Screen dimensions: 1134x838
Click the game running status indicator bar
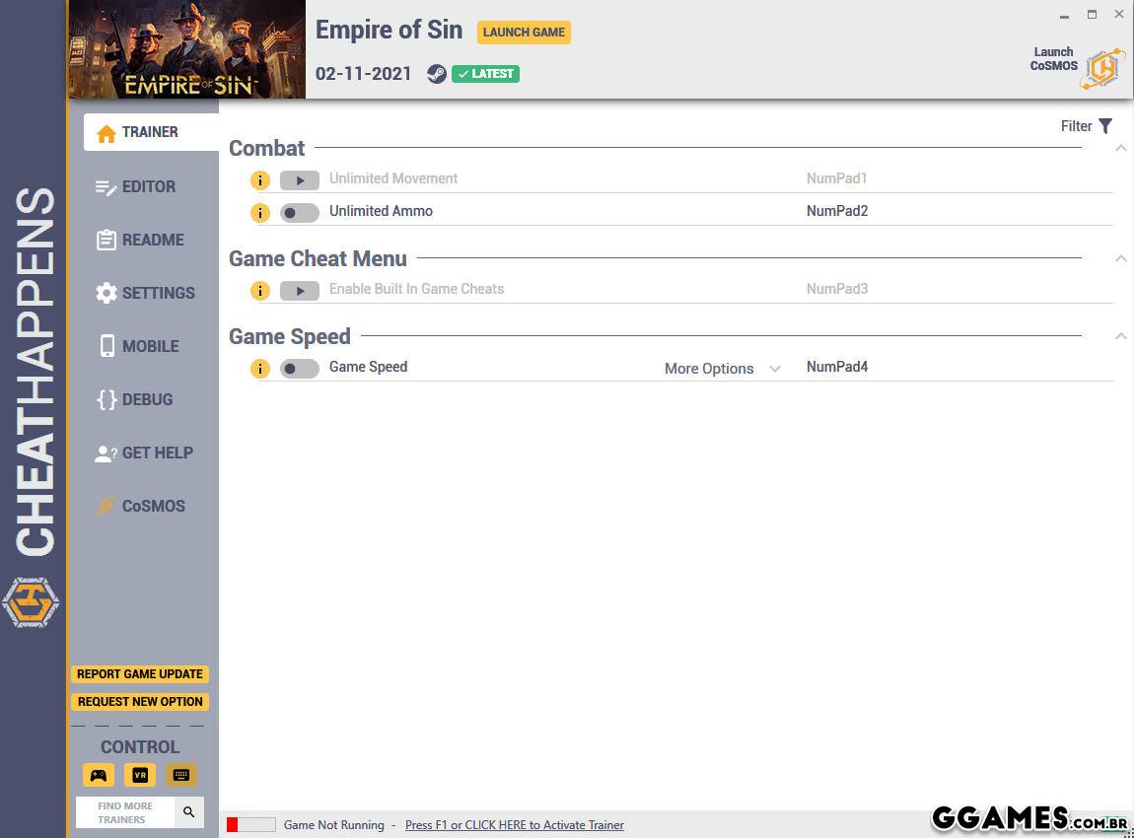pyautogui.click(x=251, y=825)
